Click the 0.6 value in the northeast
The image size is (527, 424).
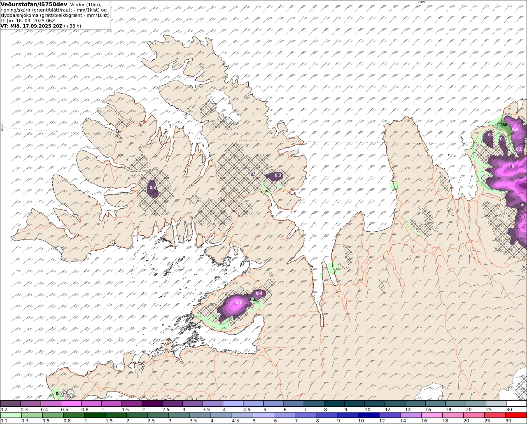[515, 130]
